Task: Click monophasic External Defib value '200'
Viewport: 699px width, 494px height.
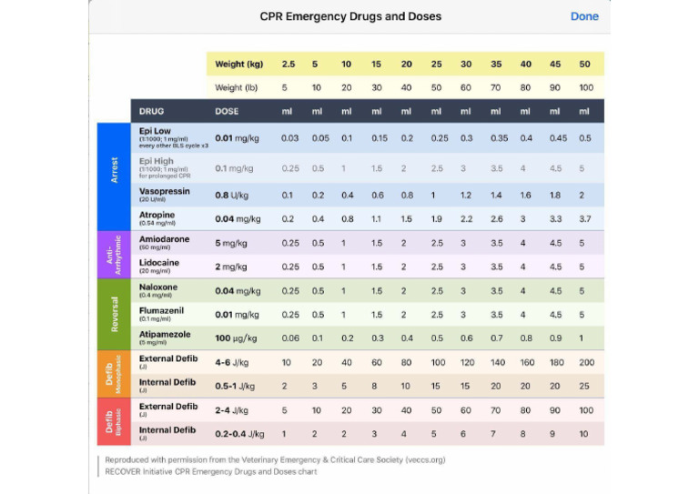Action: pyautogui.click(x=587, y=363)
